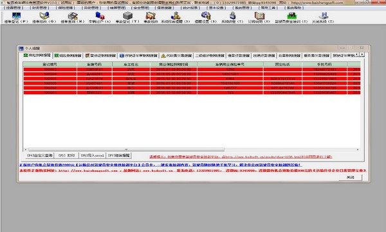The width and height of the screenshot is (386, 232).
Task: Open the 系统管理 menu
Action: point(242,8)
